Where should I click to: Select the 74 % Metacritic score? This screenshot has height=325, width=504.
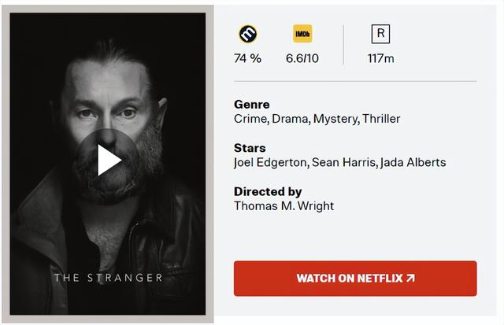247,58
